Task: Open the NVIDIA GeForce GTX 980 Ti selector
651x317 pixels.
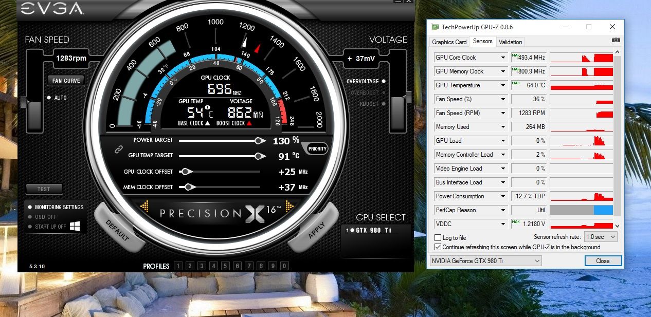Action: click(485, 261)
